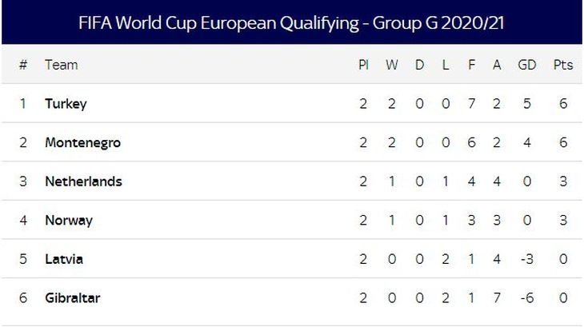This screenshot has width=584, height=327.
Task: Click Latvia's goal difference of -3
Action: [526, 259]
